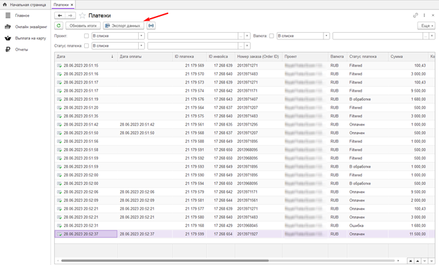The height and width of the screenshot is (265, 439).
Task: Click the online acquiring card icon
Action: click(x=8, y=27)
